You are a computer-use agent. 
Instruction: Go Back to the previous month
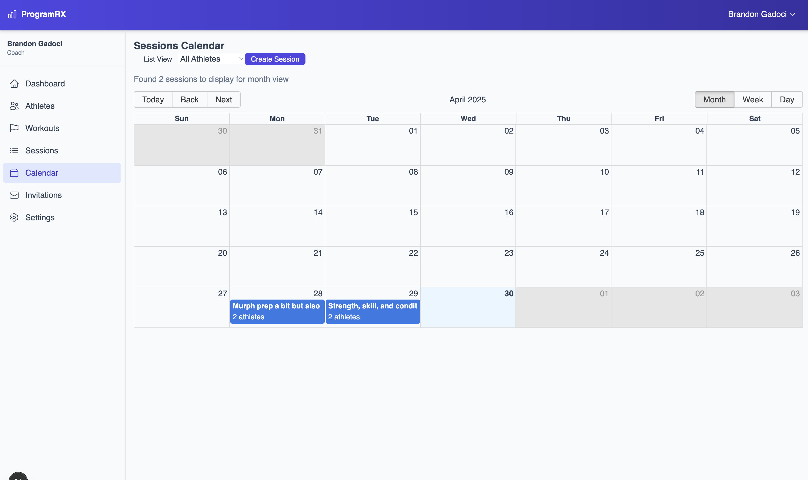click(x=190, y=100)
